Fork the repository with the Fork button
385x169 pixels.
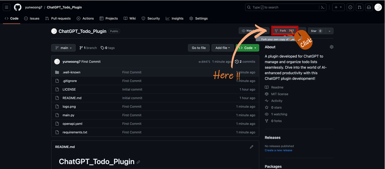[285, 31]
